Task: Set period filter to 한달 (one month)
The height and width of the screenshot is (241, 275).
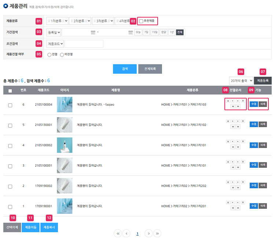Action: pyautogui.click(x=164, y=32)
